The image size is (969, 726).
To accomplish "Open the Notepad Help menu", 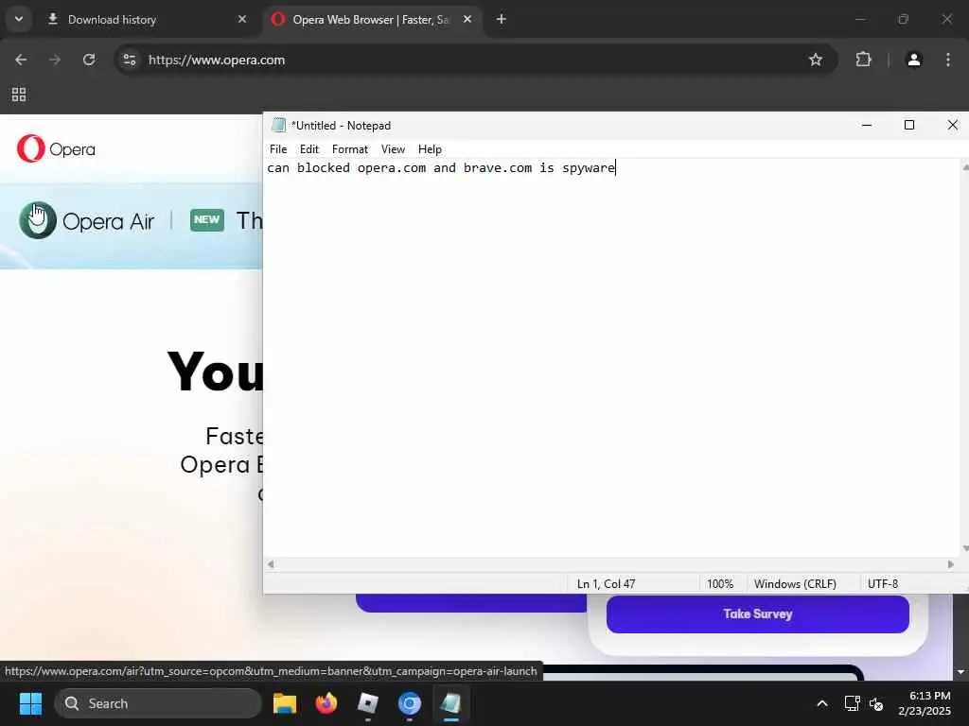I will 430,149.
